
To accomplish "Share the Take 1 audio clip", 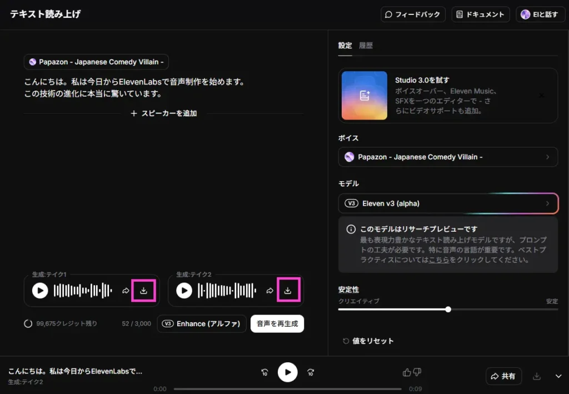I will (x=126, y=291).
